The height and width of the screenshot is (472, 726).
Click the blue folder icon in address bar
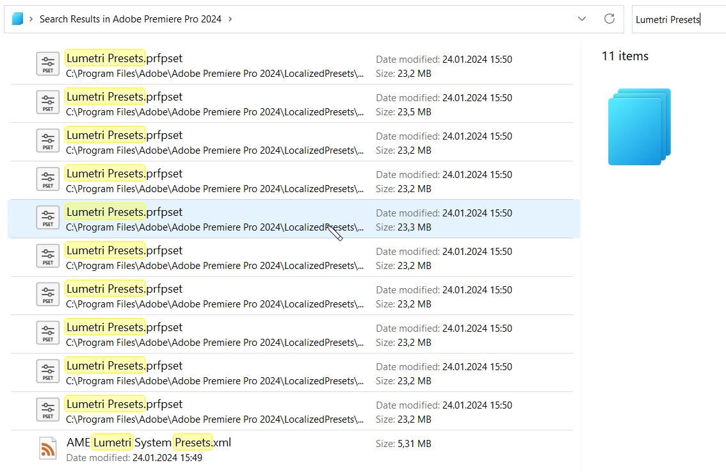click(x=17, y=19)
